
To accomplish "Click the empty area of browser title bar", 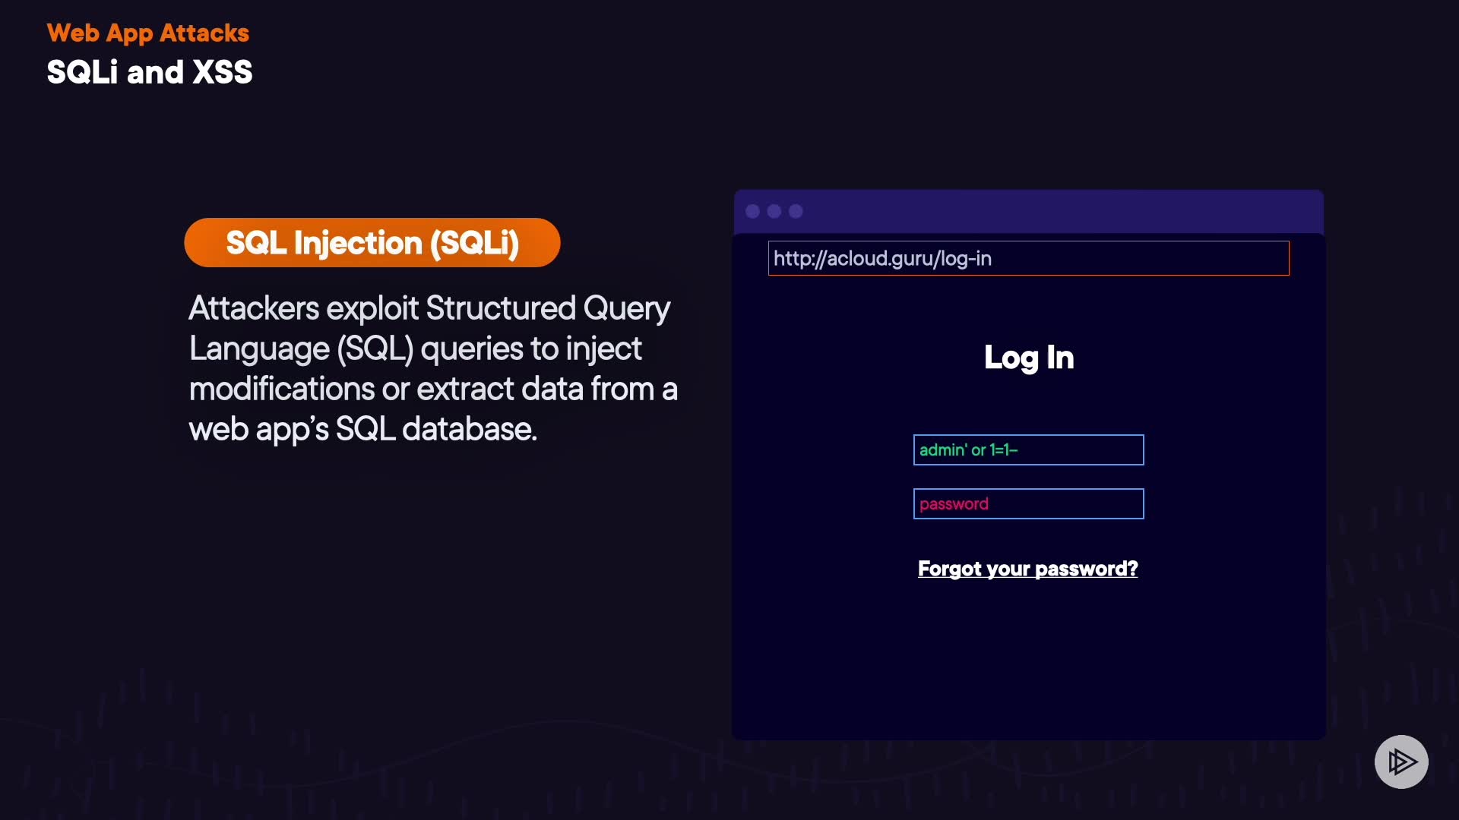I will coord(1064,211).
